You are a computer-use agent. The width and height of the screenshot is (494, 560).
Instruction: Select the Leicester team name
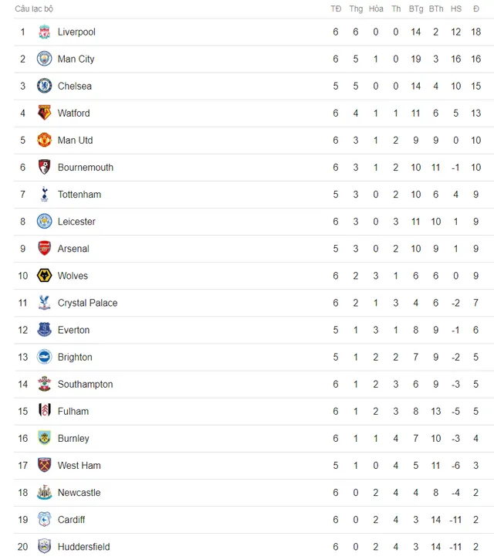[76, 222]
